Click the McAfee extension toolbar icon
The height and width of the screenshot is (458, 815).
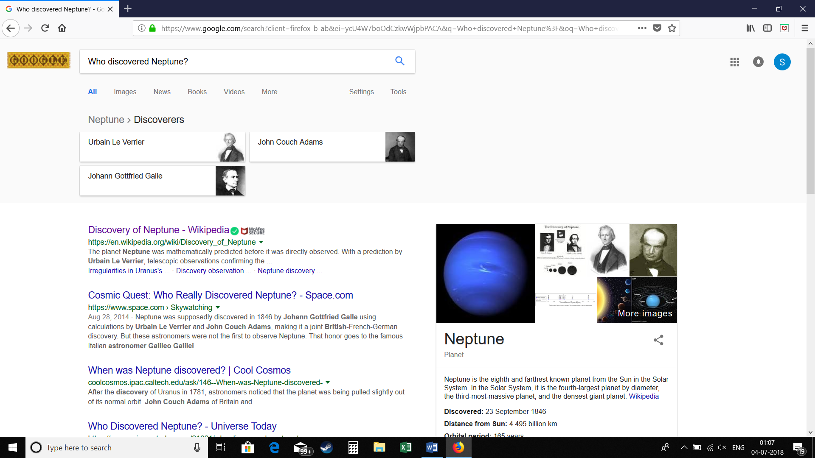[x=784, y=28]
